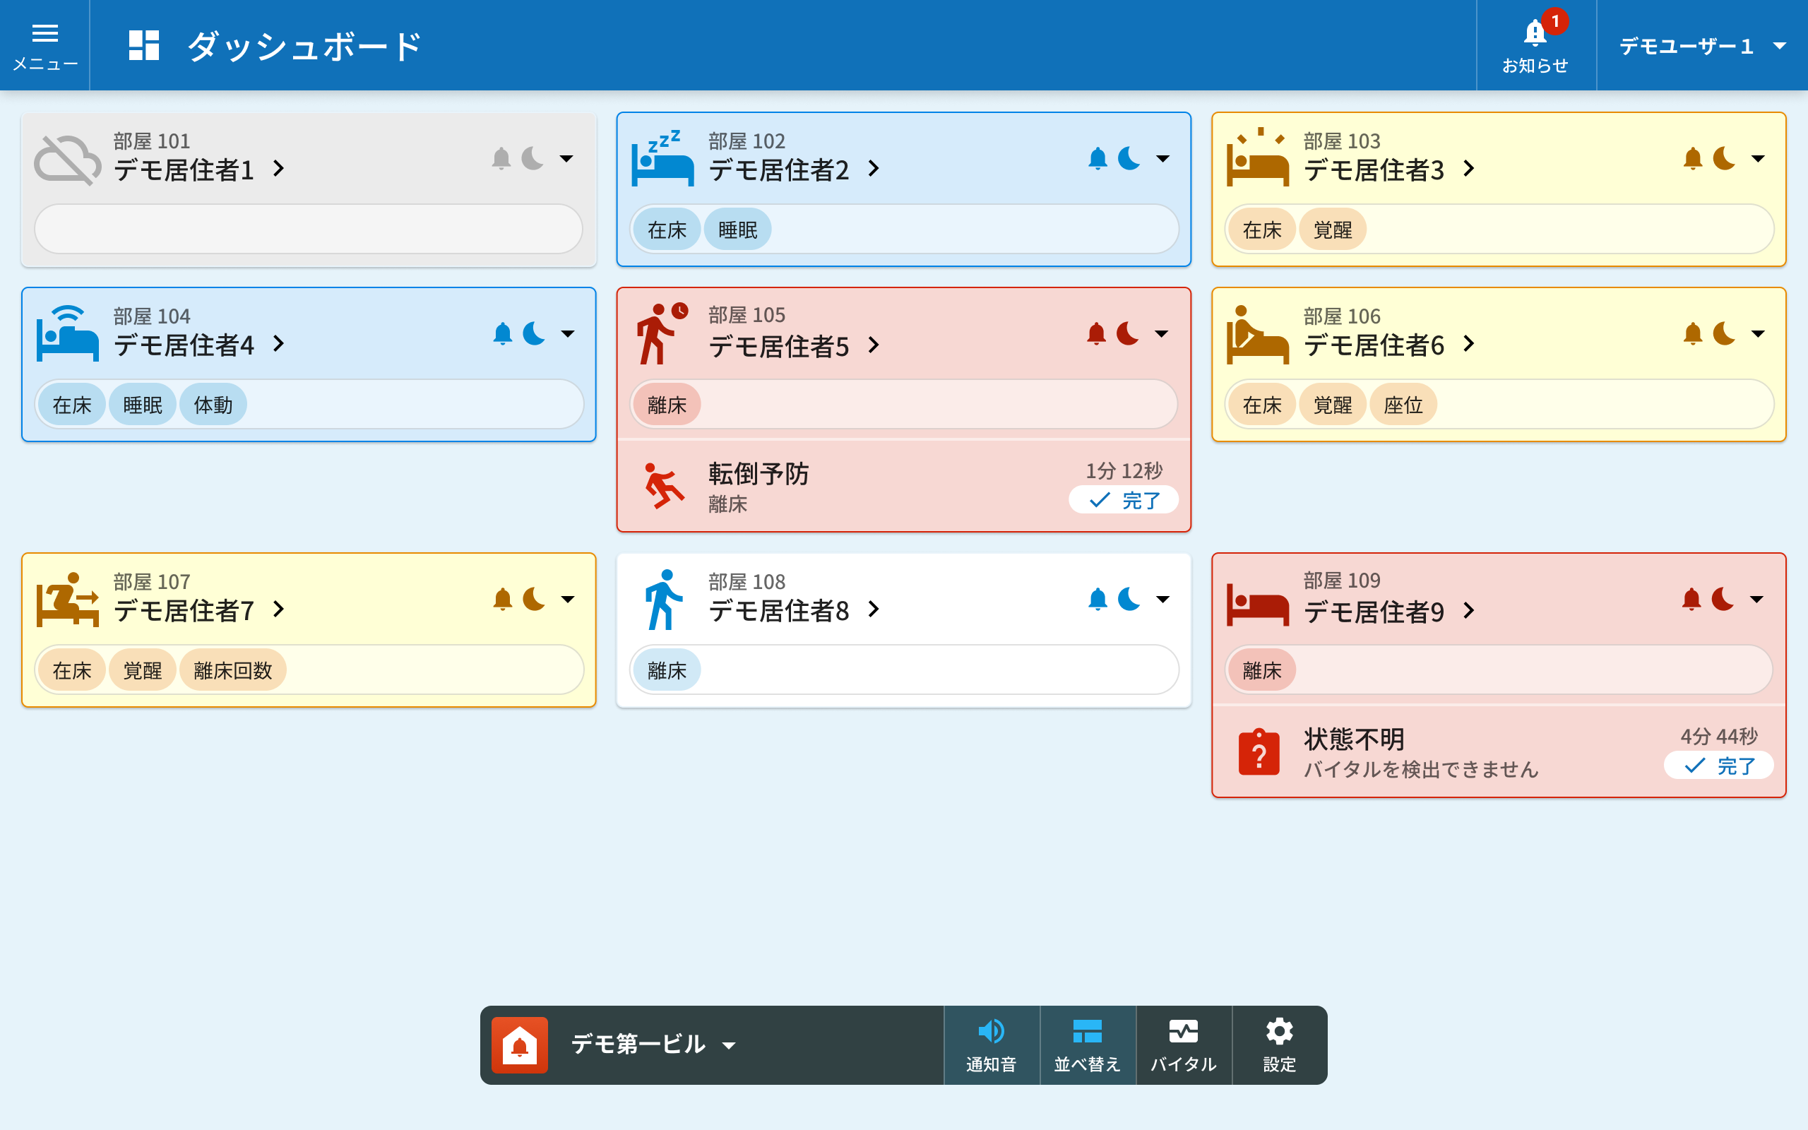Toggle the bell alert for room 103

1692,158
